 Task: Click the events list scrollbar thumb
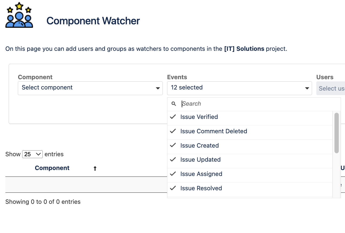pyautogui.click(x=337, y=133)
